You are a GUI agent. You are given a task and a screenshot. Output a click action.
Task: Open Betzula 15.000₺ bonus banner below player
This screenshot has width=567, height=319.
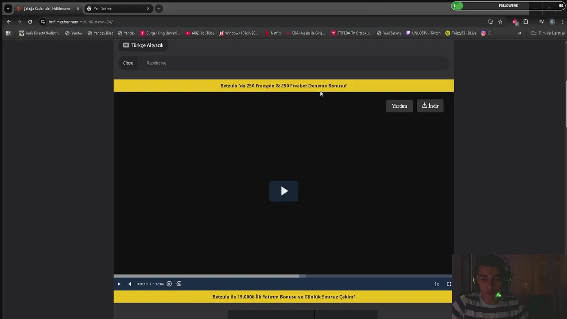(x=283, y=297)
